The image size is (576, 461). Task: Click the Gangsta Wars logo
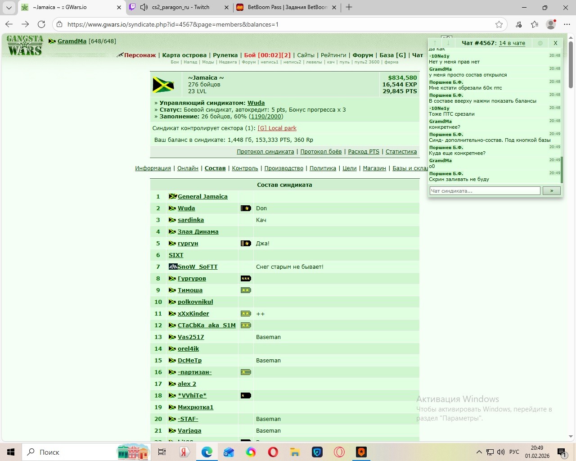pos(25,45)
